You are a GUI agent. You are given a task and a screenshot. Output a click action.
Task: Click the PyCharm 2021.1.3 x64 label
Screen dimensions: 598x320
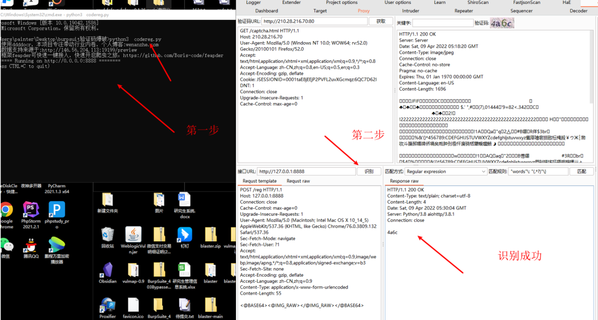[56, 189]
